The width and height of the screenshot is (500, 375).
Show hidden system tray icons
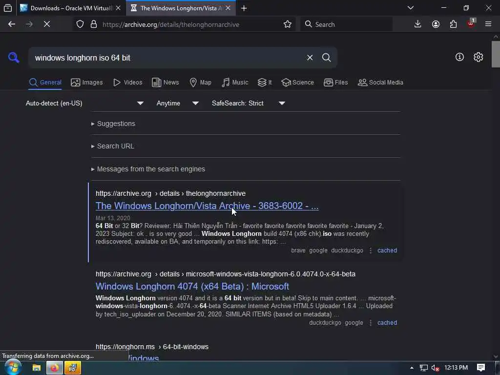coord(412,368)
